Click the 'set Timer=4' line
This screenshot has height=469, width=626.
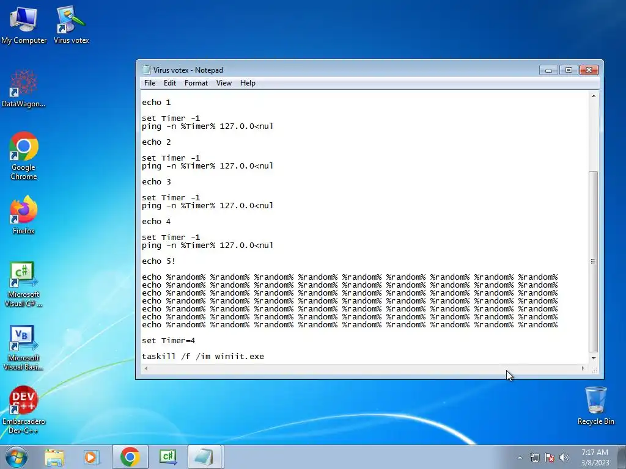(168, 341)
